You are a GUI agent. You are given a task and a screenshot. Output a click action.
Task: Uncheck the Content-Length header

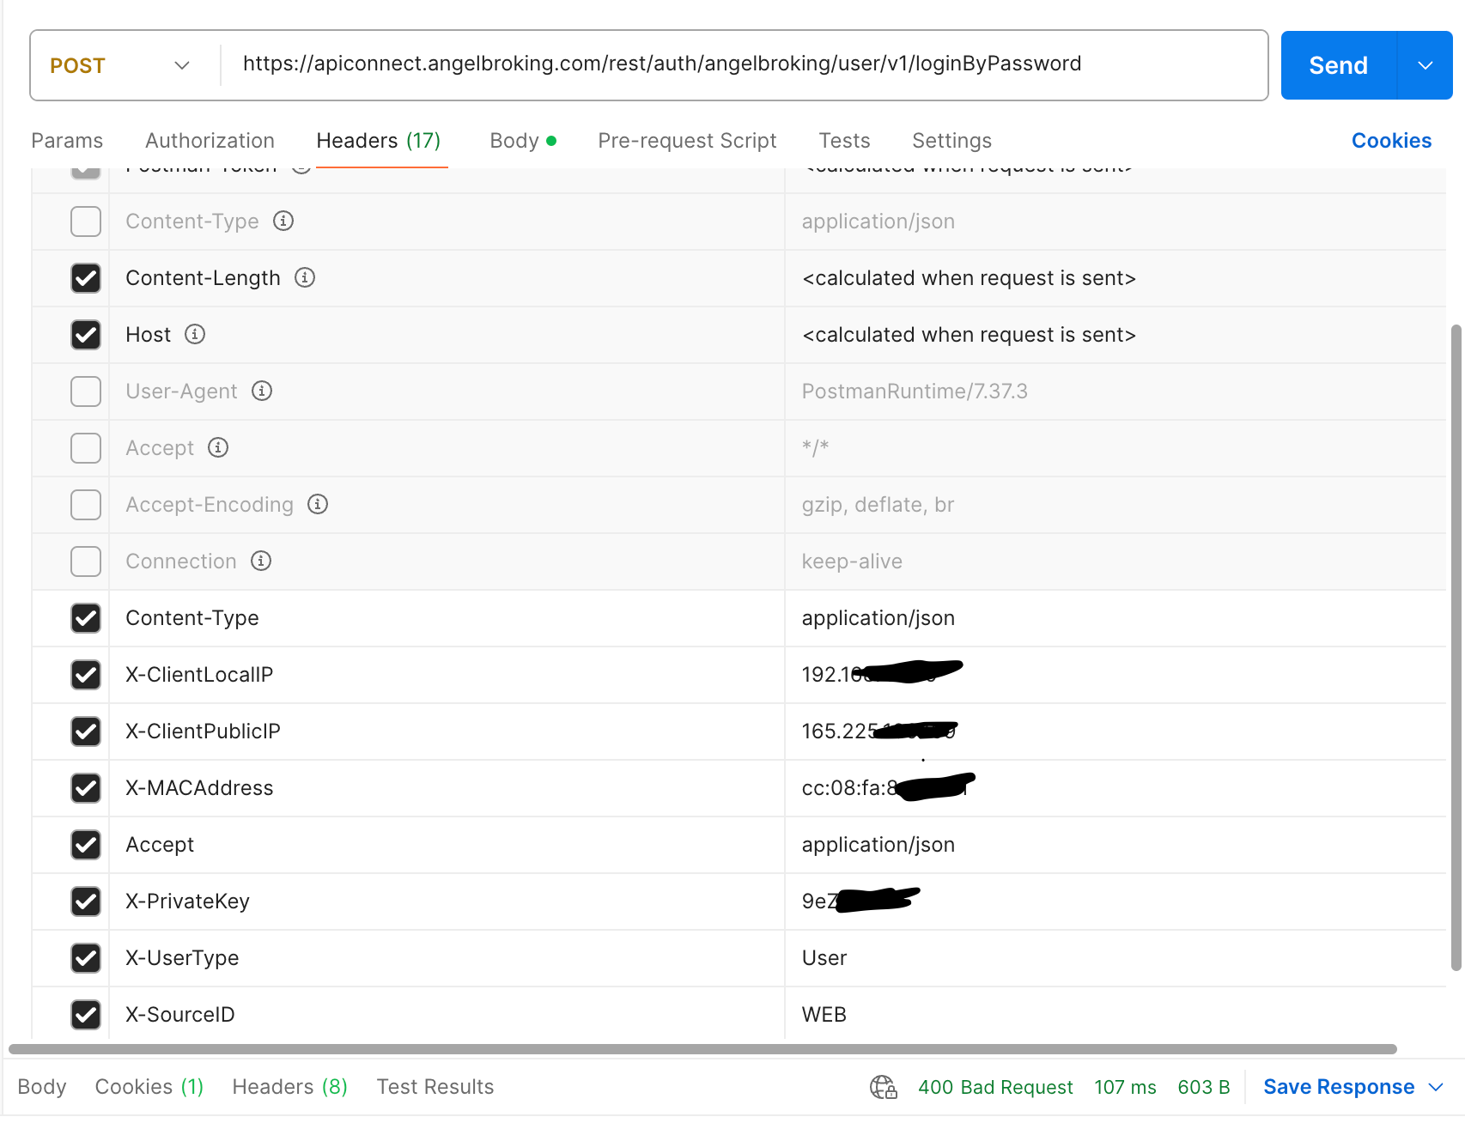(86, 278)
